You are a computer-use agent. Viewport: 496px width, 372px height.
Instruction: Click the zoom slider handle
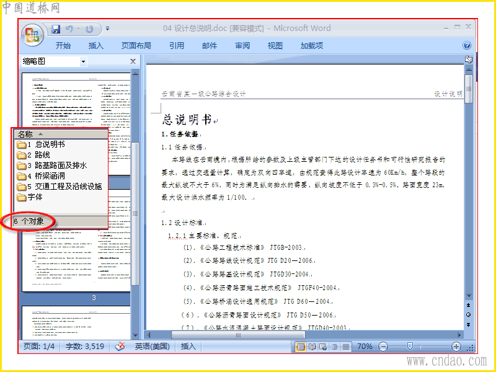pyautogui.click(x=410, y=347)
